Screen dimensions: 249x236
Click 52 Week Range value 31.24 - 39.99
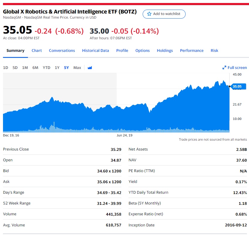109,203
